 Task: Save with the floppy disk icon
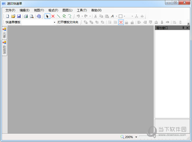(19, 16)
